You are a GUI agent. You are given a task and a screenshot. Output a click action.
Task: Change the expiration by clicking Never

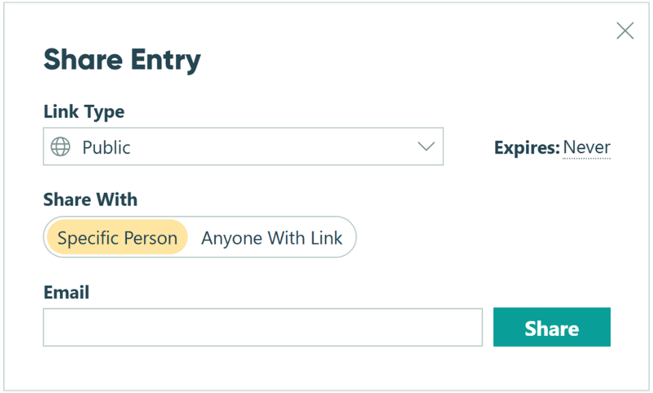click(586, 147)
